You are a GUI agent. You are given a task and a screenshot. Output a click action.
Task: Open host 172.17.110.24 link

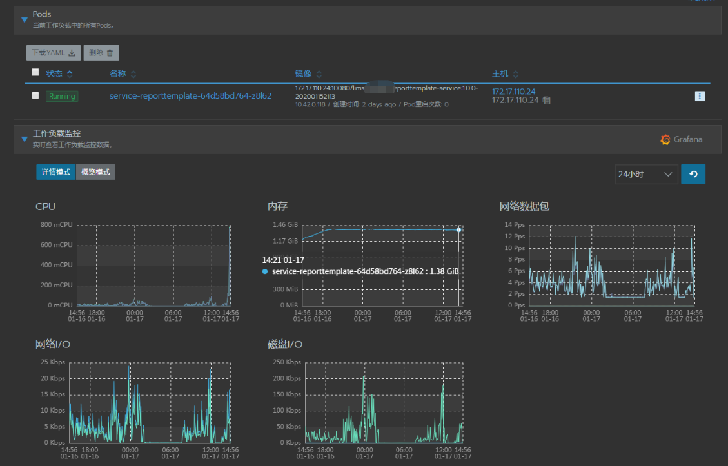pyautogui.click(x=513, y=92)
